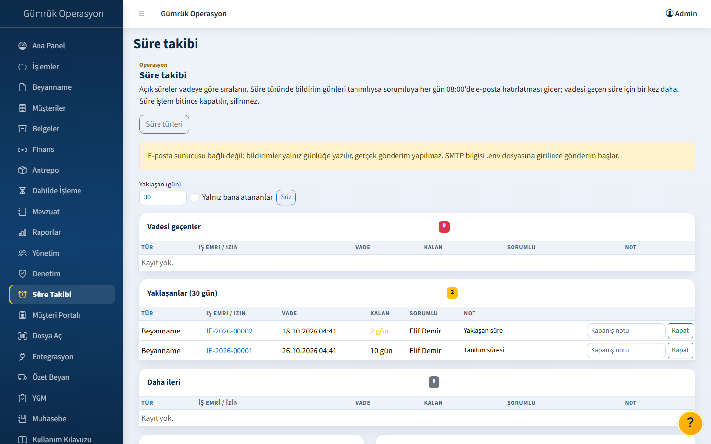This screenshot has width=711, height=444.
Task: Click the Admin user profile icon
Action: pos(670,14)
